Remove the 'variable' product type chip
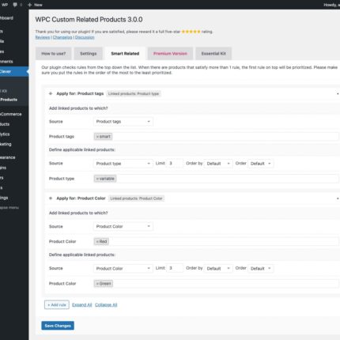Image resolution: width=340 pixels, height=340 pixels. tap(97, 179)
